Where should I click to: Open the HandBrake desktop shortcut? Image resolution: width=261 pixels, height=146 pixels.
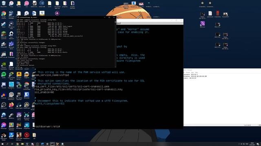(x=19, y=126)
